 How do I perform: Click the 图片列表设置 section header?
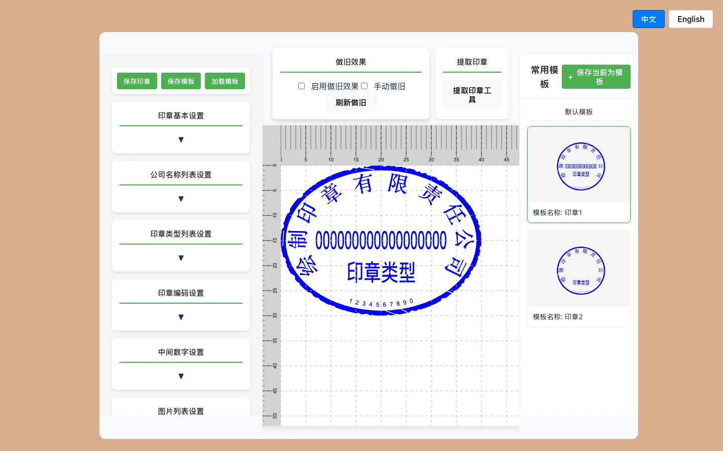[181, 411]
